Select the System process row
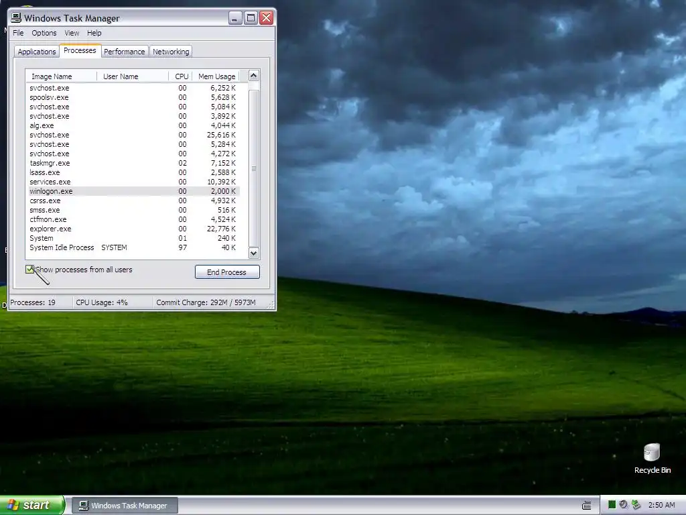This screenshot has width=686, height=515. pyautogui.click(x=133, y=238)
